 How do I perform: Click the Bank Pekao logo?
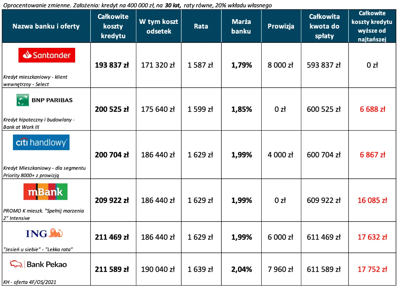click(x=39, y=264)
